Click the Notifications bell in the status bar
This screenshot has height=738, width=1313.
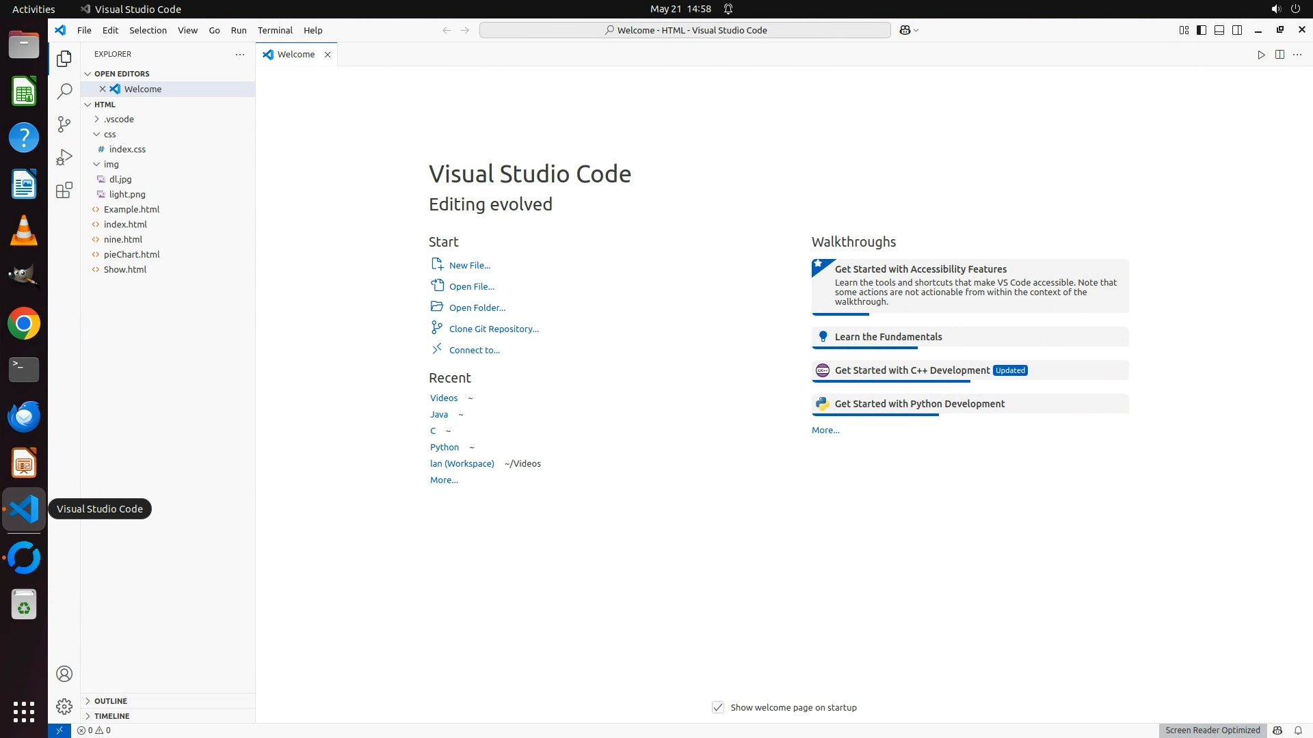1298,730
